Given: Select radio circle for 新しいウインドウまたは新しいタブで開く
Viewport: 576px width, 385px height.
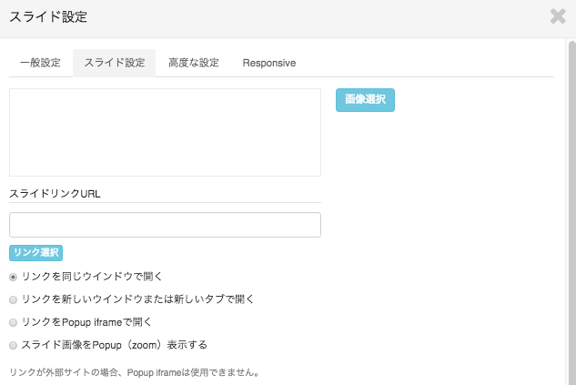Looking at the screenshot, I should click(14, 299).
